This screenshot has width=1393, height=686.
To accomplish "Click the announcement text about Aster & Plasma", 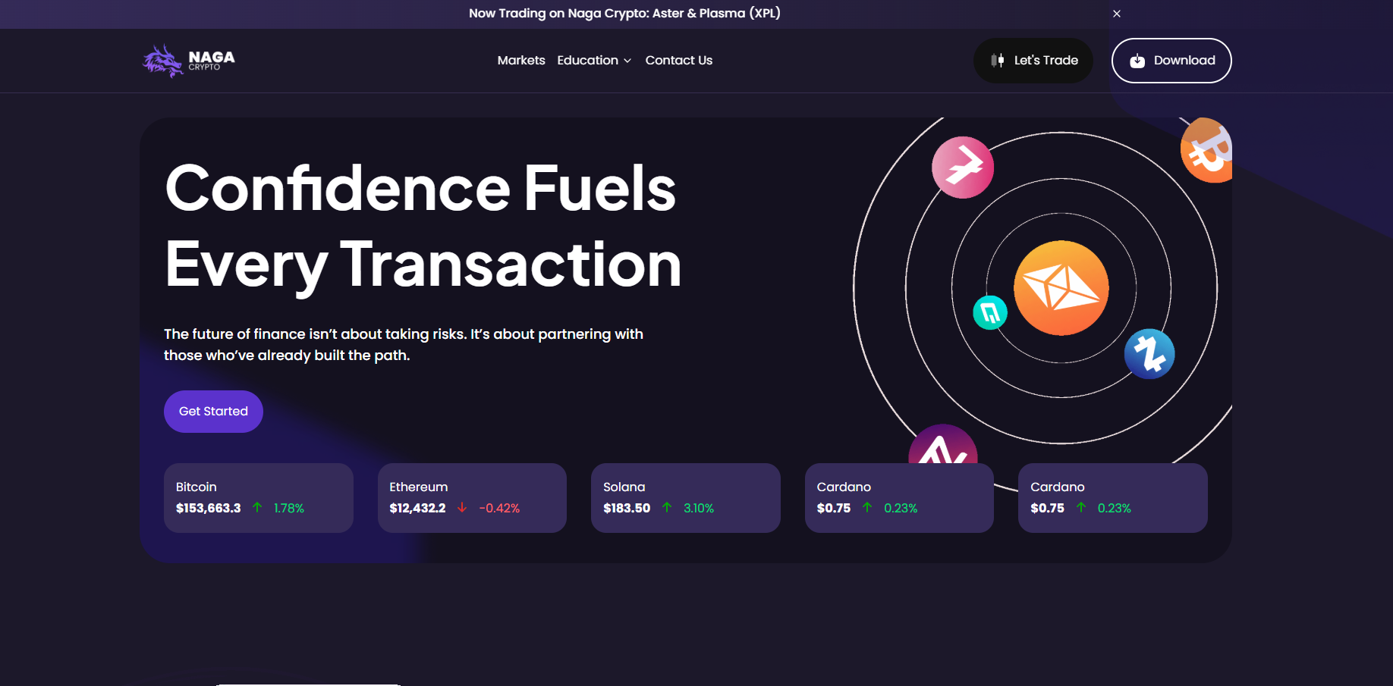I will coord(624,14).
